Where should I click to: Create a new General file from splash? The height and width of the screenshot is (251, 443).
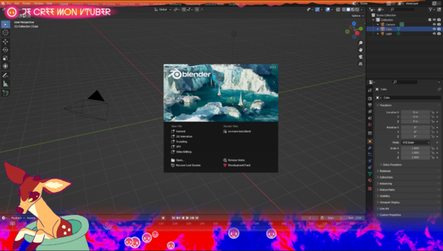181,131
